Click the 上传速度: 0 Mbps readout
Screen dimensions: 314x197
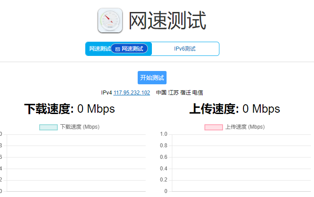[x=235, y=109]
